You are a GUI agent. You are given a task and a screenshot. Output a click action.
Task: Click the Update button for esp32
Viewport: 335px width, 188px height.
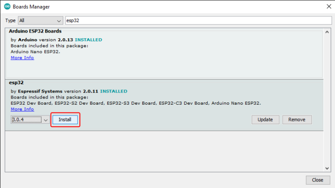(265, 120)
